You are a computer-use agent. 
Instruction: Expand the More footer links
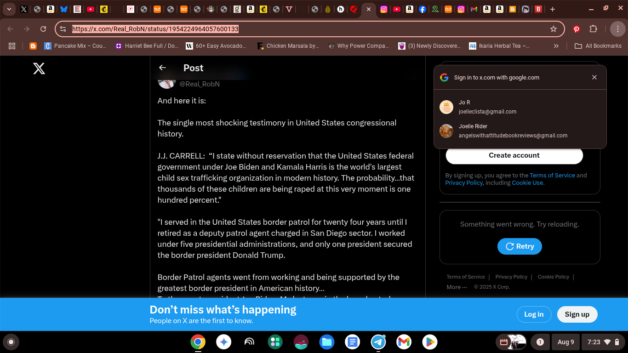coord(457,287)
